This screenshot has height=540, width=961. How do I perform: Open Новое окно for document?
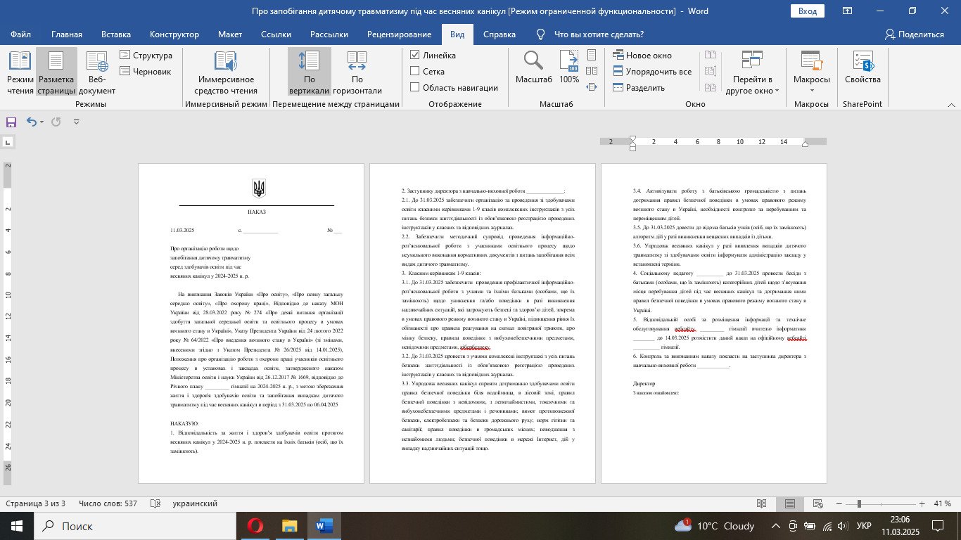[642, 56]
